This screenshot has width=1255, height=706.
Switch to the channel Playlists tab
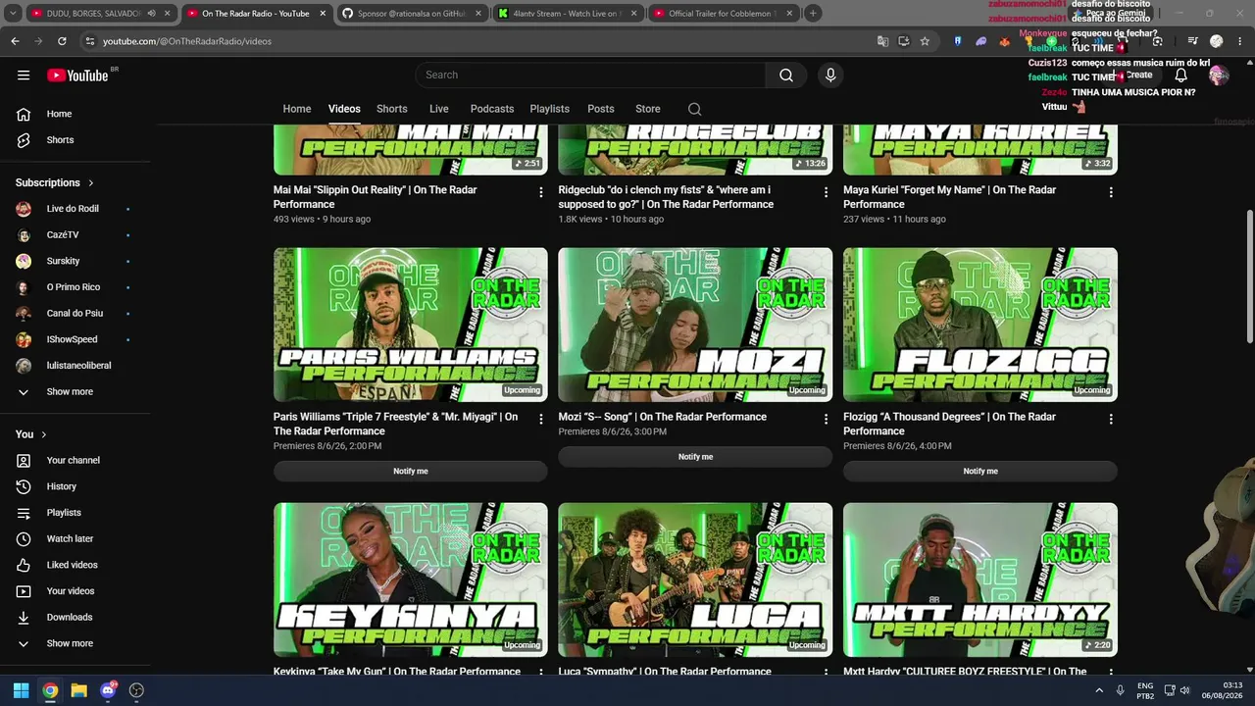(x=549, y=109)
